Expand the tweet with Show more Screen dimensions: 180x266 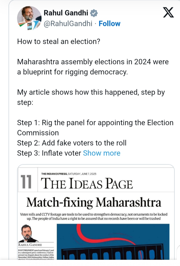(102, 153)
